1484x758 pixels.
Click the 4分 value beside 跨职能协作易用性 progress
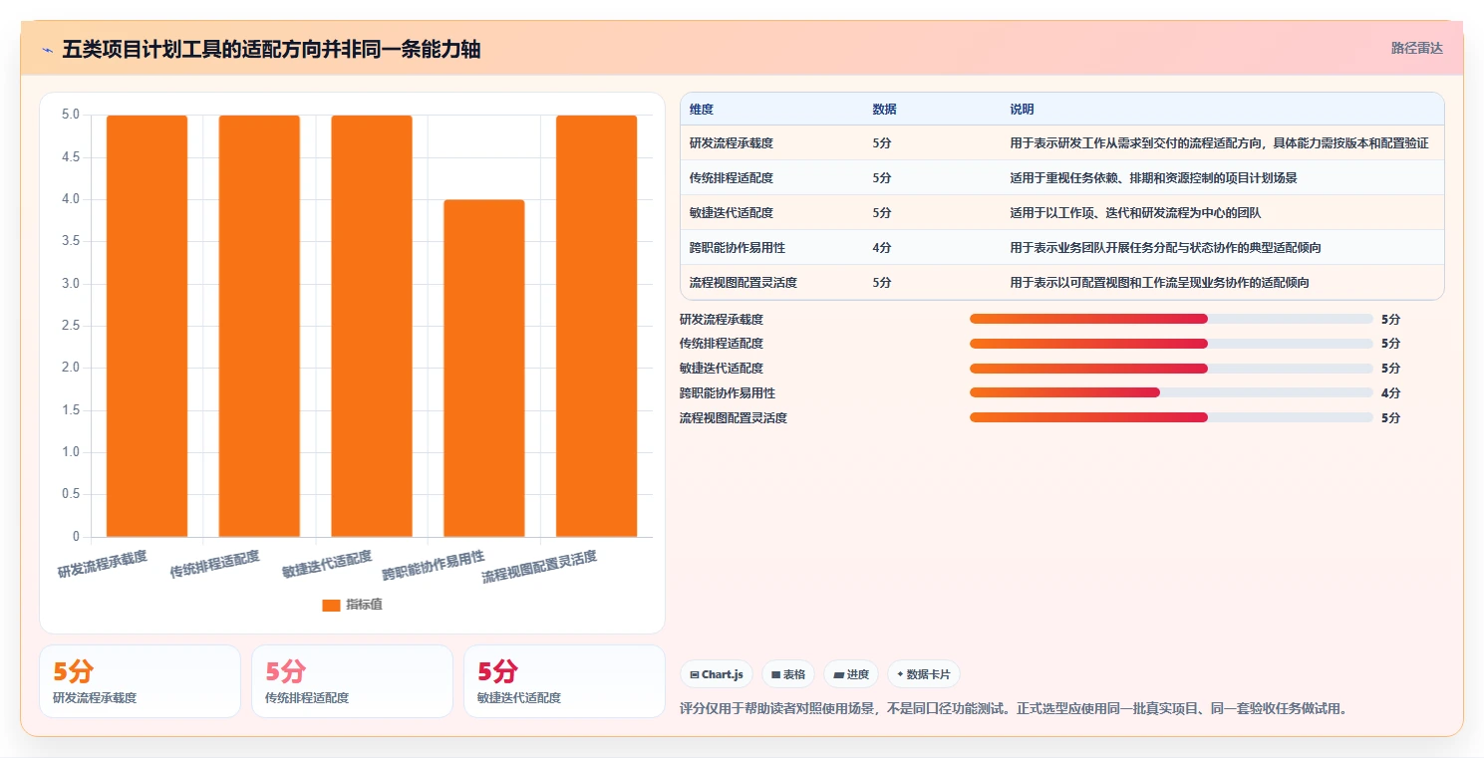pyautogui.click(x=1390, y=393)
